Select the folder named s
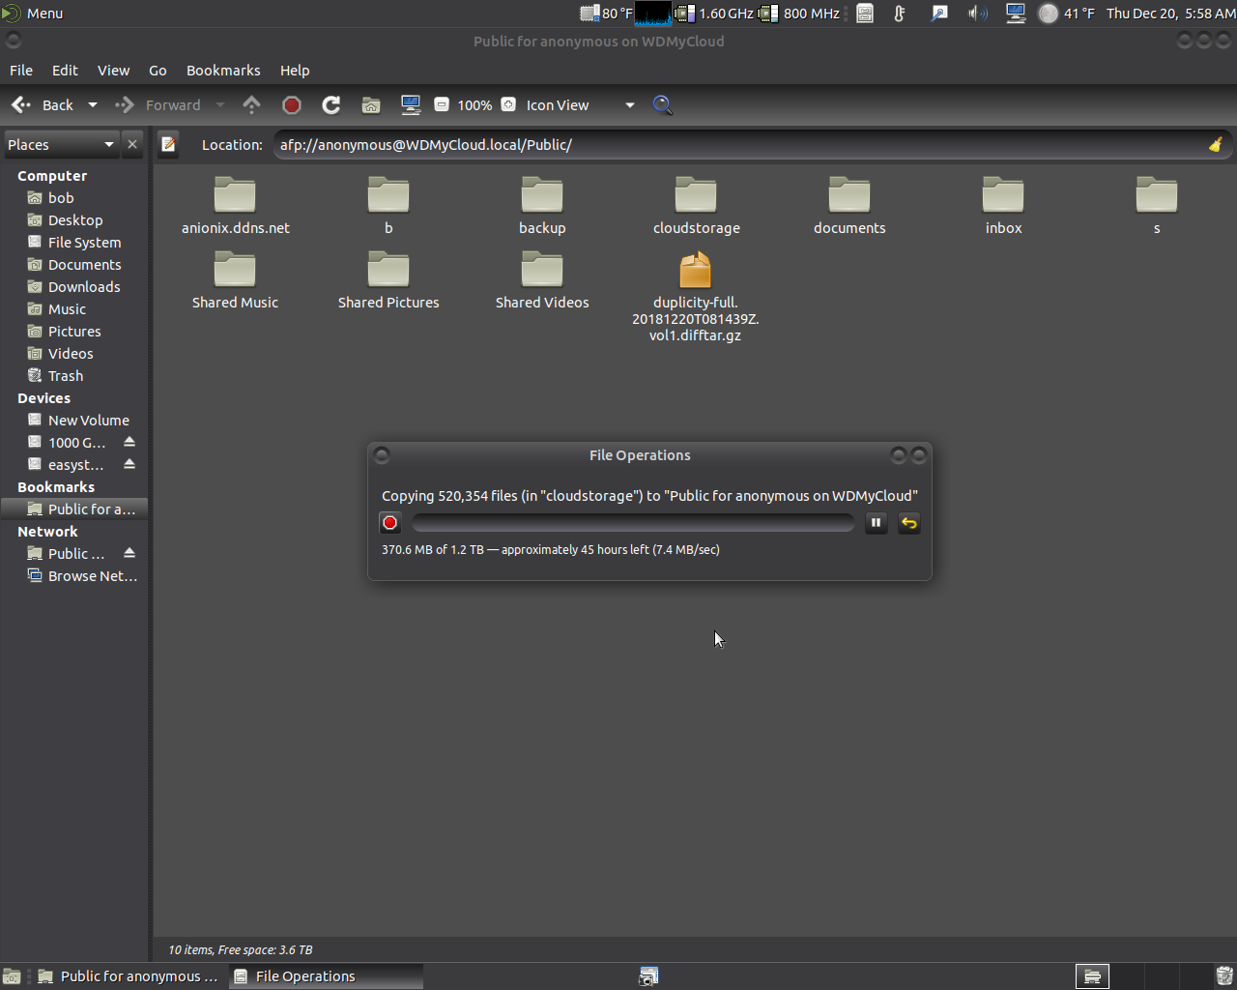 click(x=1157, y=206)
